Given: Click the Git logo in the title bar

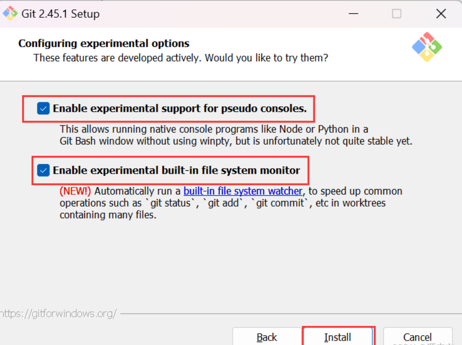Looking at the screenshot, I should click(10, 13).
